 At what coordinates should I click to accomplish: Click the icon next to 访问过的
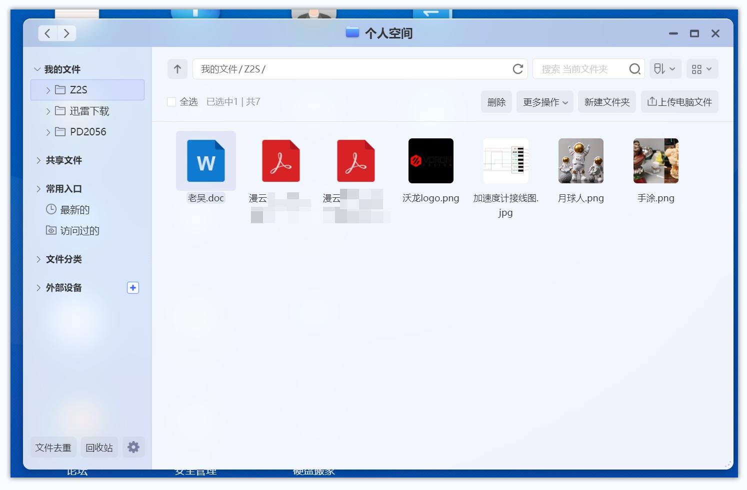coord(51,230)
